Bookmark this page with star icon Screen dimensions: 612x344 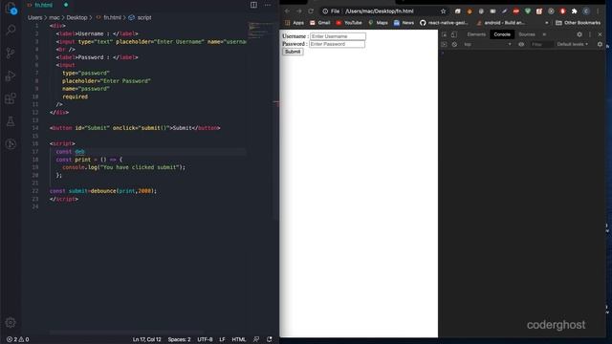443,11
